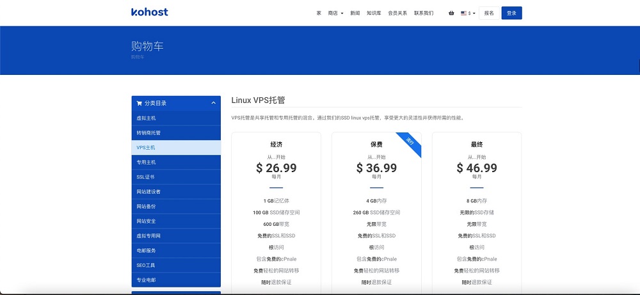Click the 报名 sign-up button
Screen dimensions: 640x295
click(x=489, y=13)
